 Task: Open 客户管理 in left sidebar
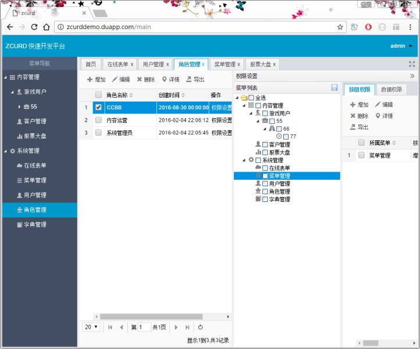35,122
